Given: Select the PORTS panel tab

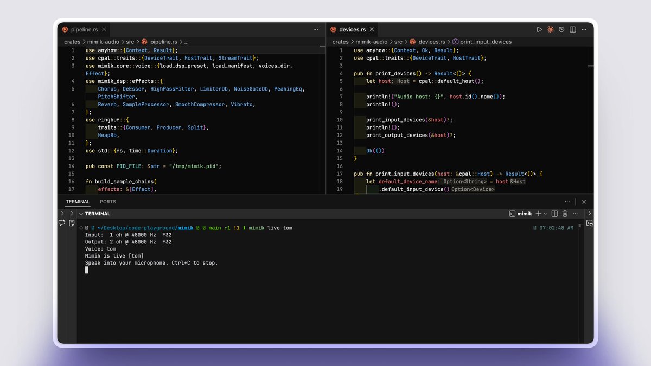Looking at the screenshot, I should [x=108, y=202].
